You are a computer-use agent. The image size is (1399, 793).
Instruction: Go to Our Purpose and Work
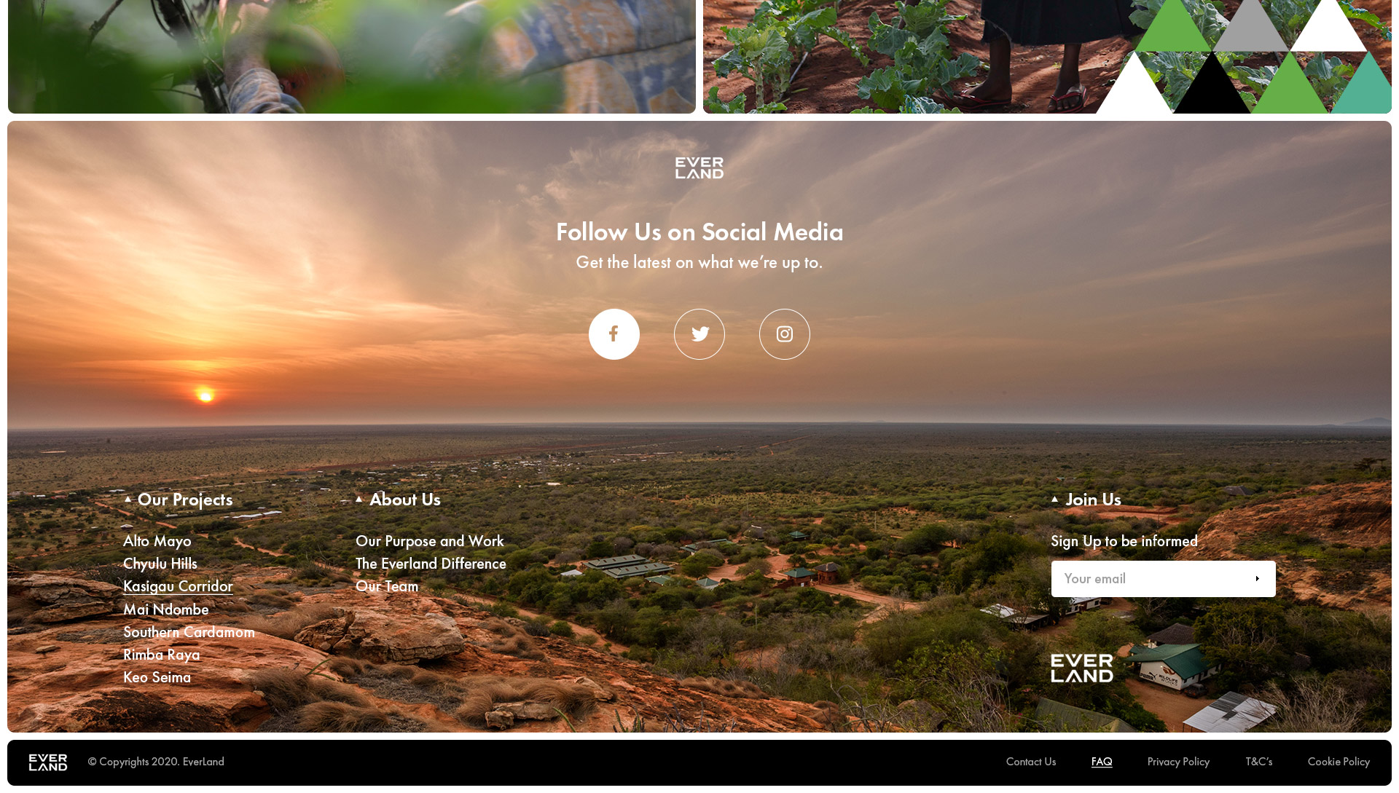tap(430, 541)
